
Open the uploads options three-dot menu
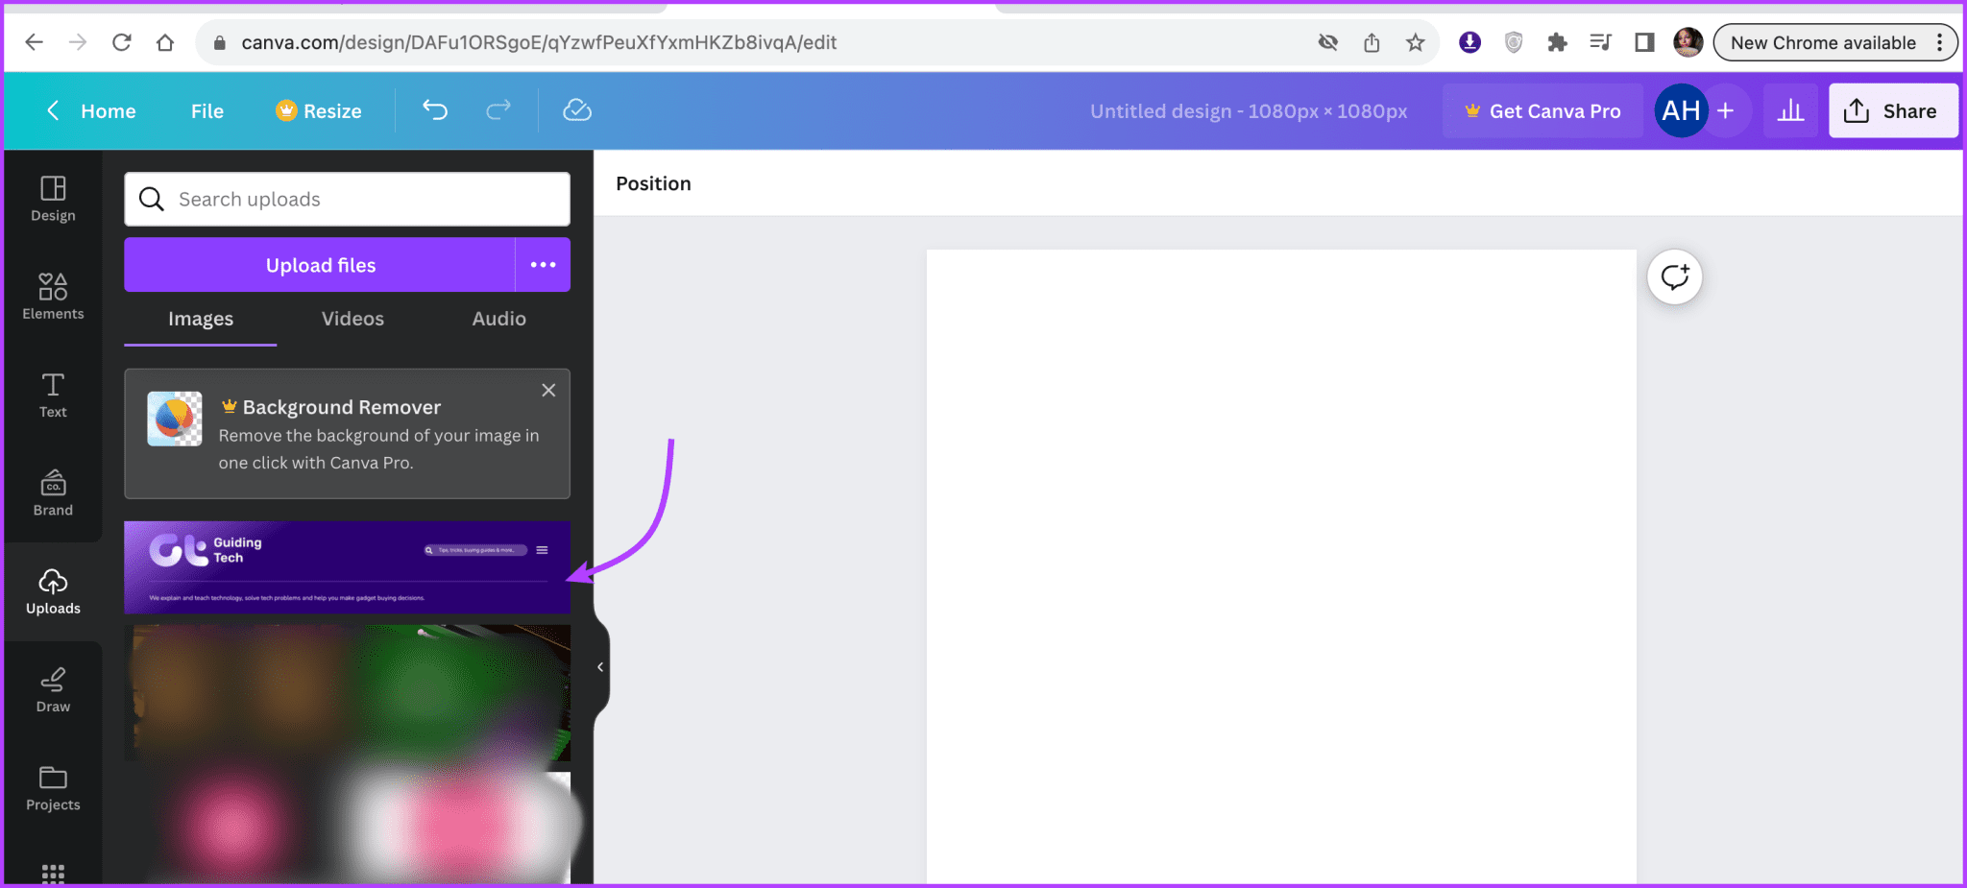[x=543, y=265]
